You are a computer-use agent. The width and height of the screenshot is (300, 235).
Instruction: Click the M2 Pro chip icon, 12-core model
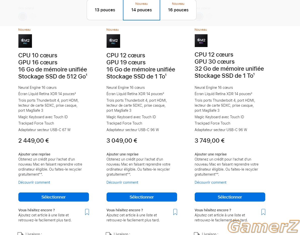[113, 41]
